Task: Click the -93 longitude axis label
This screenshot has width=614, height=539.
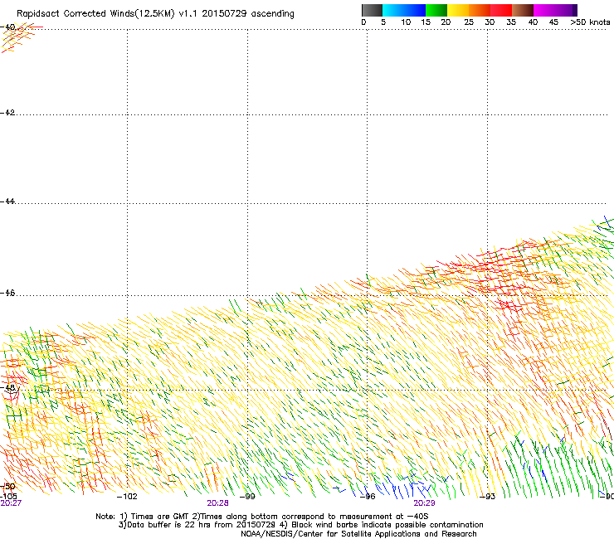Action: click(488, 497)
